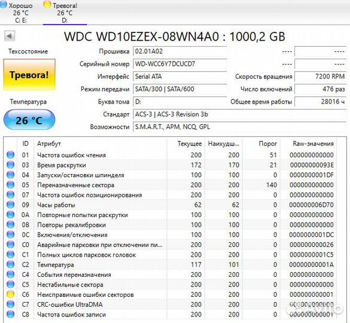Viewport: 350px width, 323px height.
Task: Click the rotation speed value 7200 RPM
Action: coord(321,77)
